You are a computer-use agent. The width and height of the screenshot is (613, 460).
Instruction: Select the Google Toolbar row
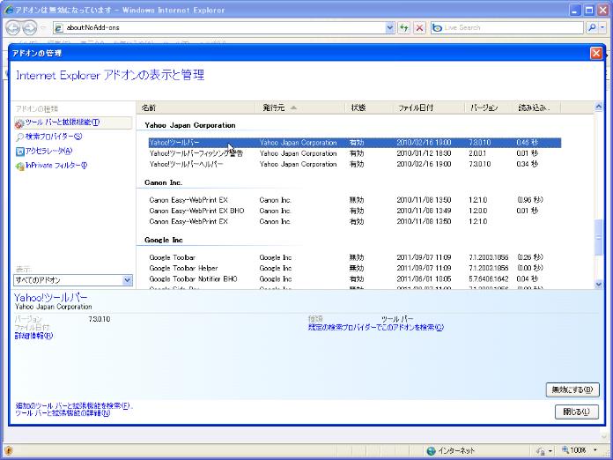355,258
